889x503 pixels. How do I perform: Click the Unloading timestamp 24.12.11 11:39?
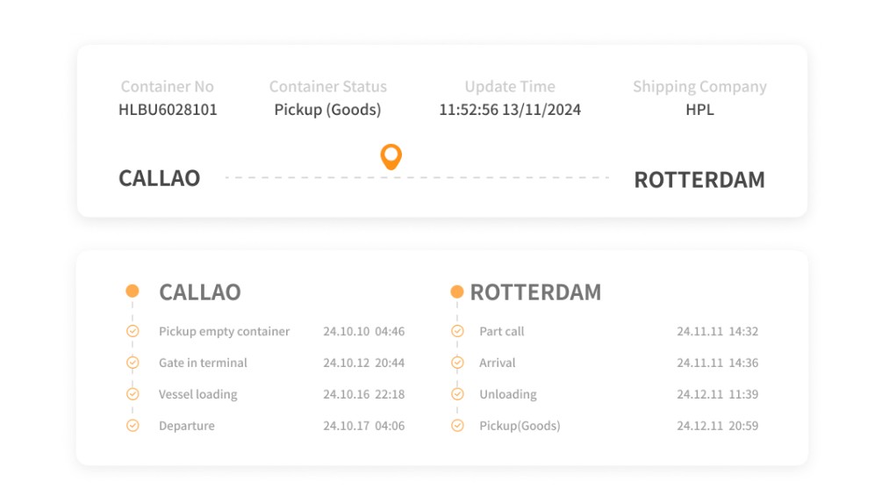717,394
